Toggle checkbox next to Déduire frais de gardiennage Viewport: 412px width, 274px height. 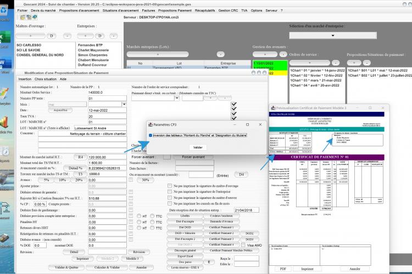(x=131, y=210)
